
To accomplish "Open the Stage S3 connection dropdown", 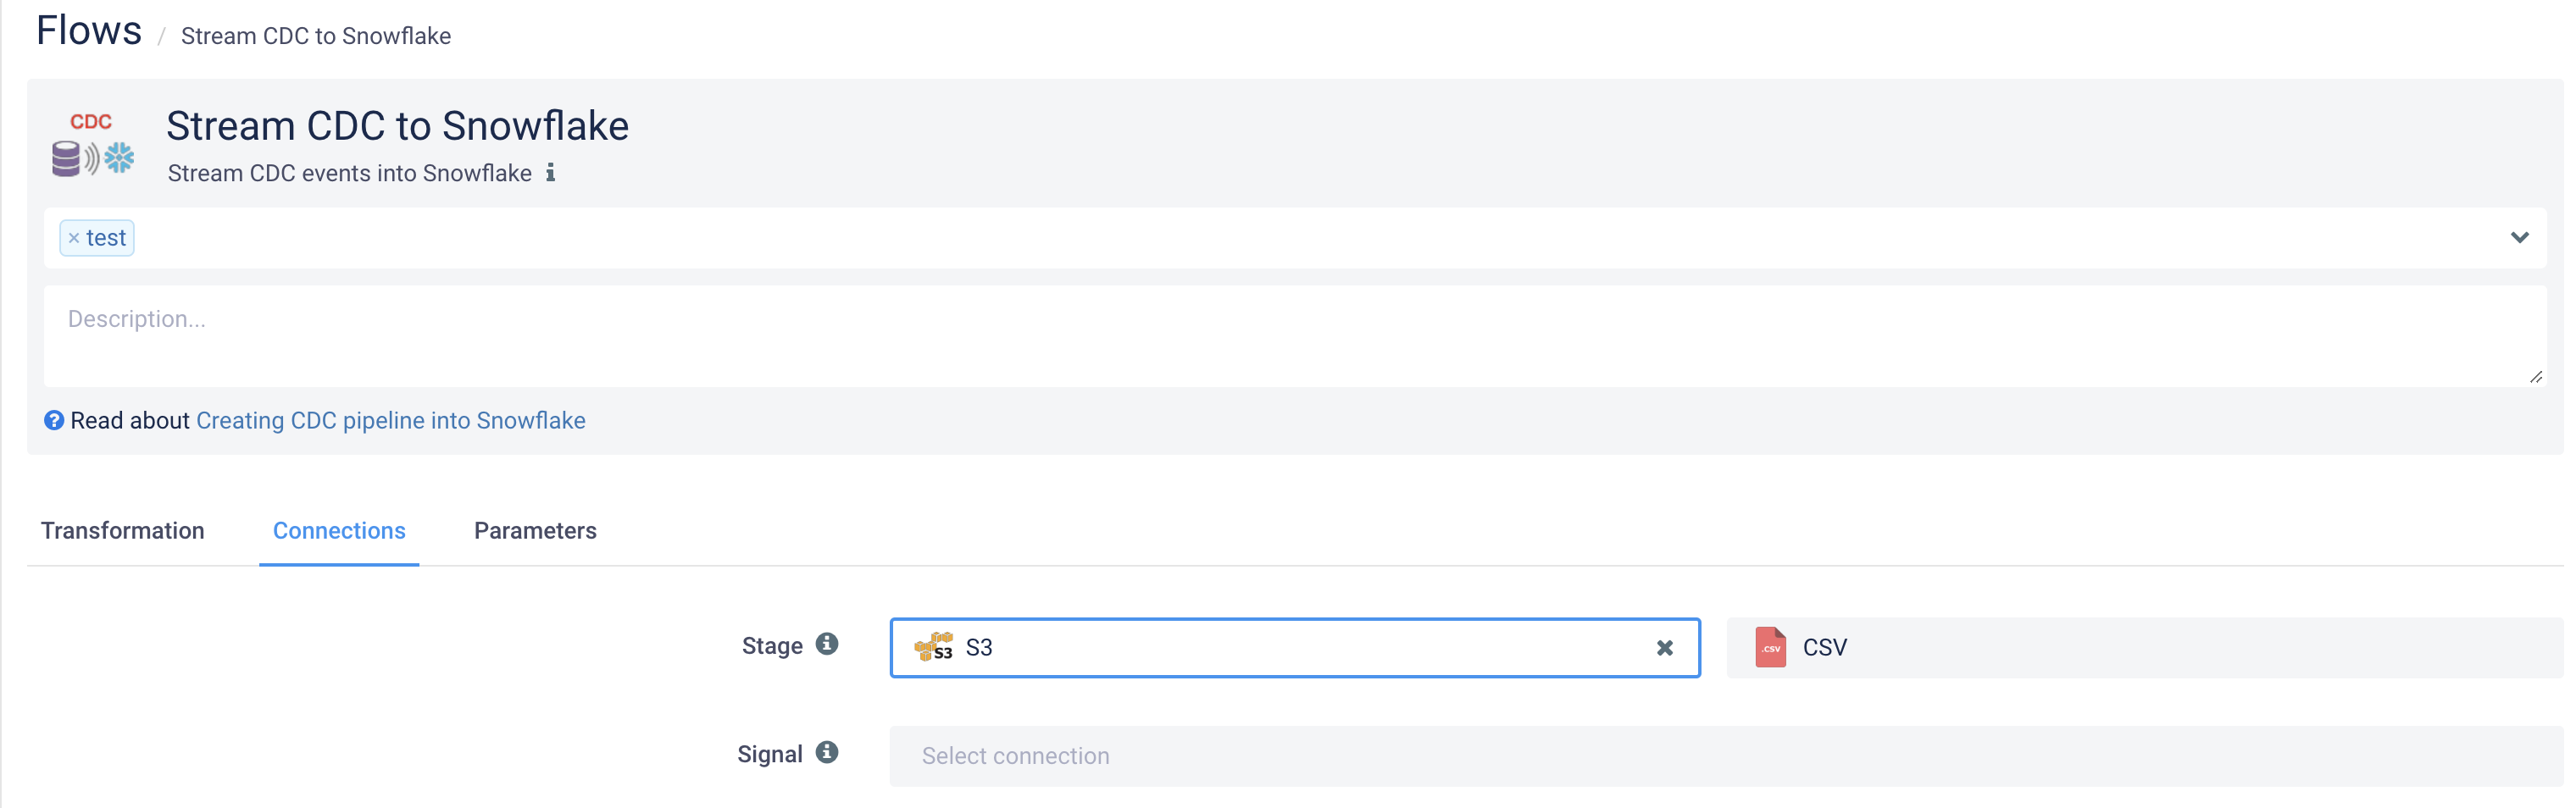I will [x=1294, y=648].
